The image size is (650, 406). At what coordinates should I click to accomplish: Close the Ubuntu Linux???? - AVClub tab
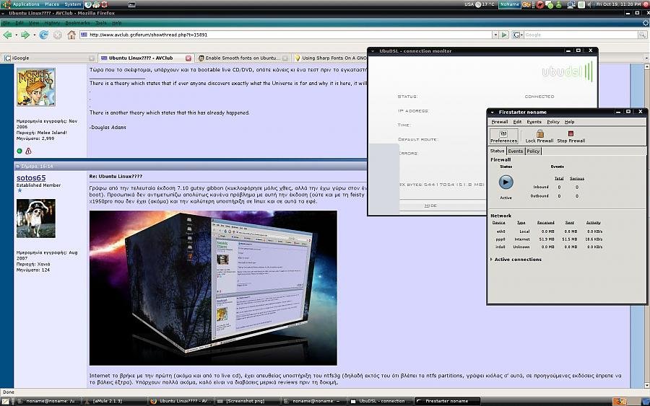(188, 58)
